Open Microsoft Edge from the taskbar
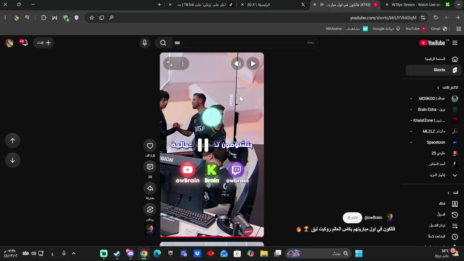This screenshot has height=261, width=464. pyautogui.click(x=157, y=253)
